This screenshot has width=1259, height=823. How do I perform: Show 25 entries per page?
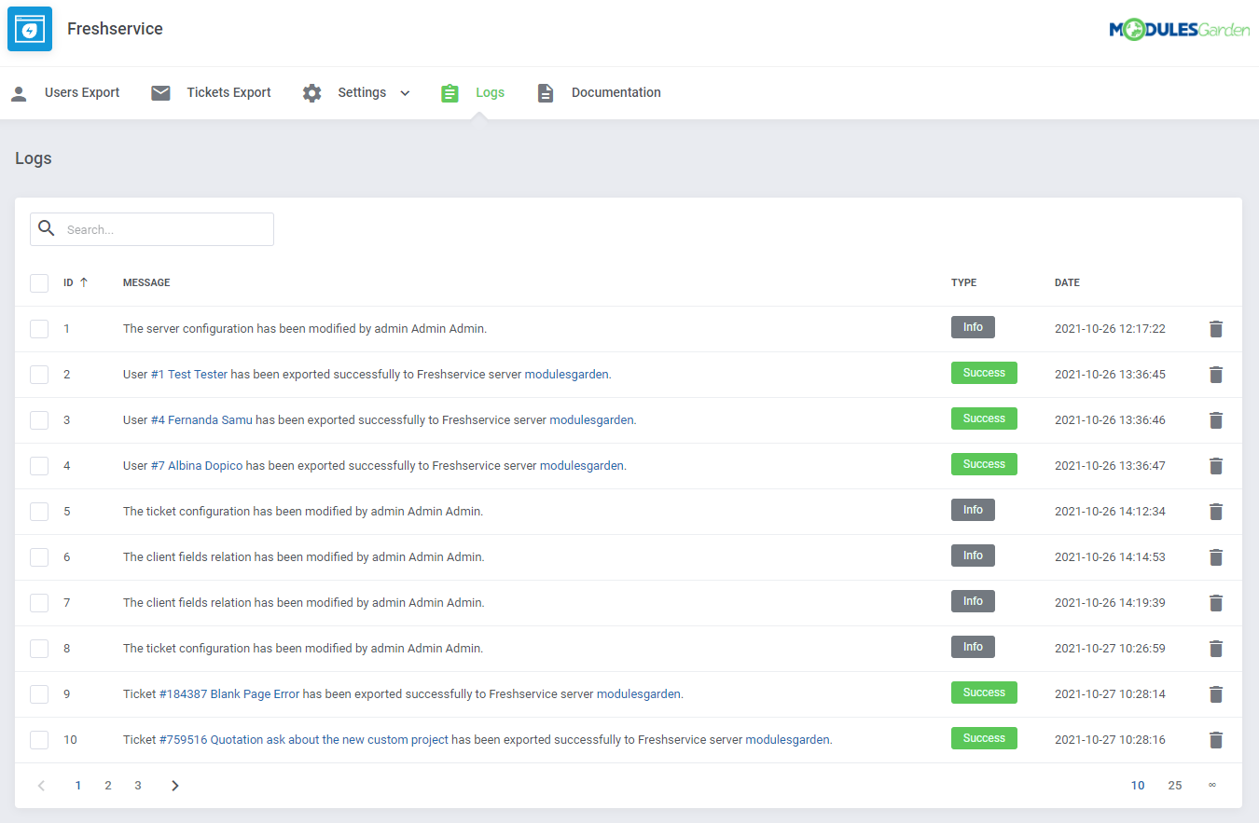[1175, 786]
